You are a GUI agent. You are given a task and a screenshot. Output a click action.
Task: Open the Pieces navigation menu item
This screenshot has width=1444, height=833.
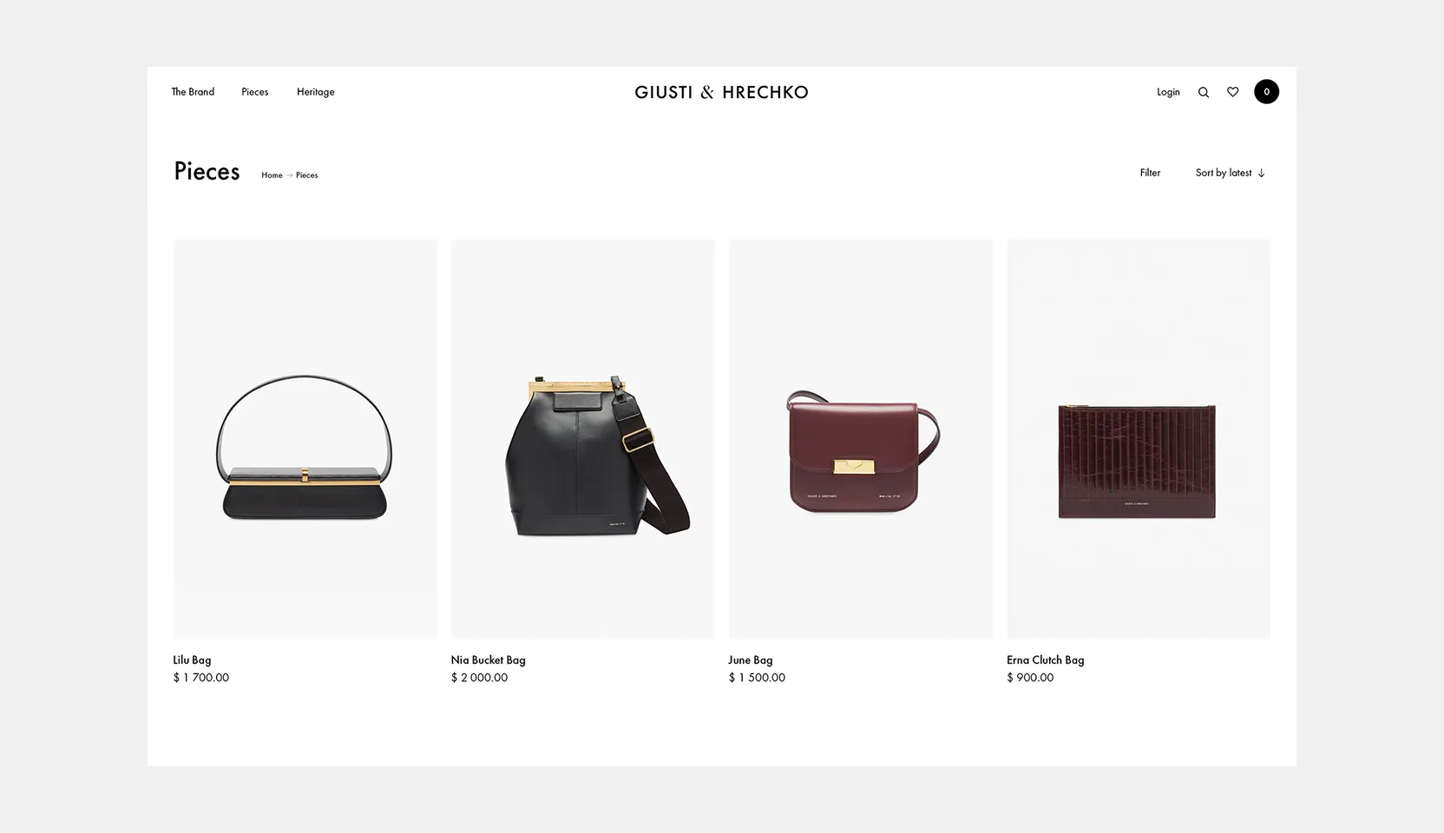click(255, 92)
